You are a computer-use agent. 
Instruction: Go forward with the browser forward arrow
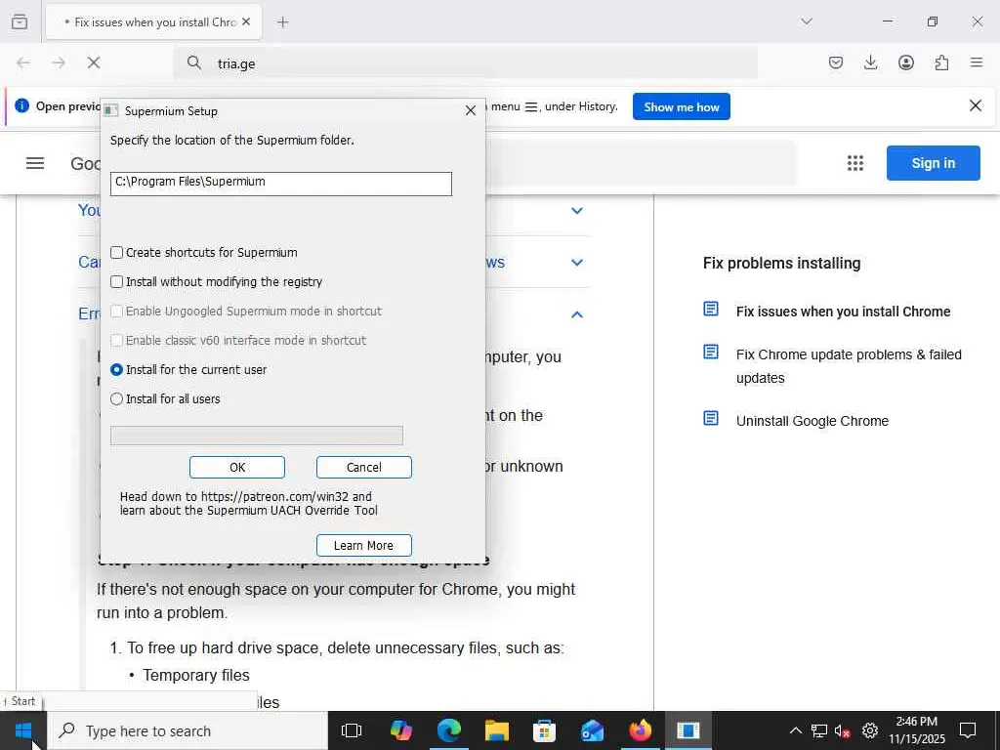point(59,62)
